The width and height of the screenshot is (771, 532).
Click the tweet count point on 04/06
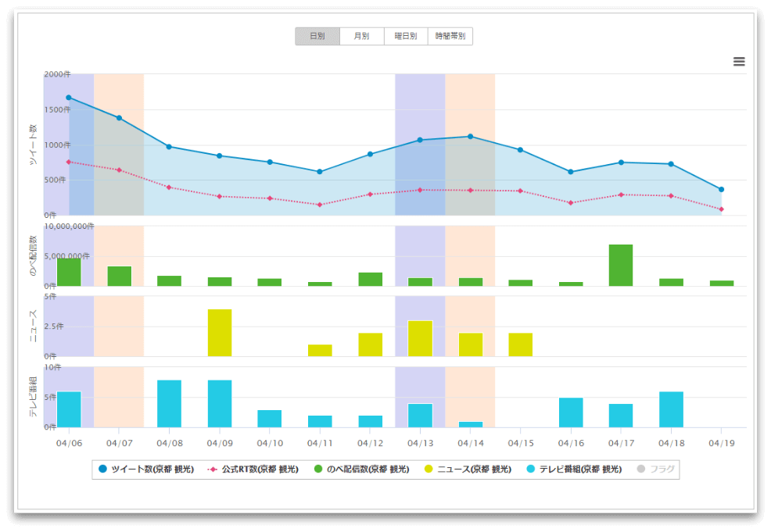click(x=69, y=98)
